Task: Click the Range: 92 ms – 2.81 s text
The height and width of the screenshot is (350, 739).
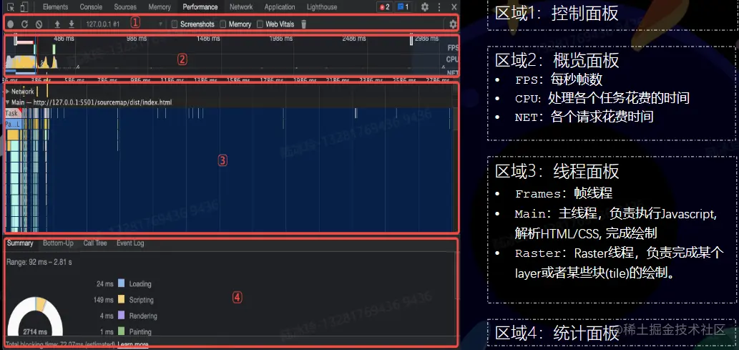Action: pos(39,262)
